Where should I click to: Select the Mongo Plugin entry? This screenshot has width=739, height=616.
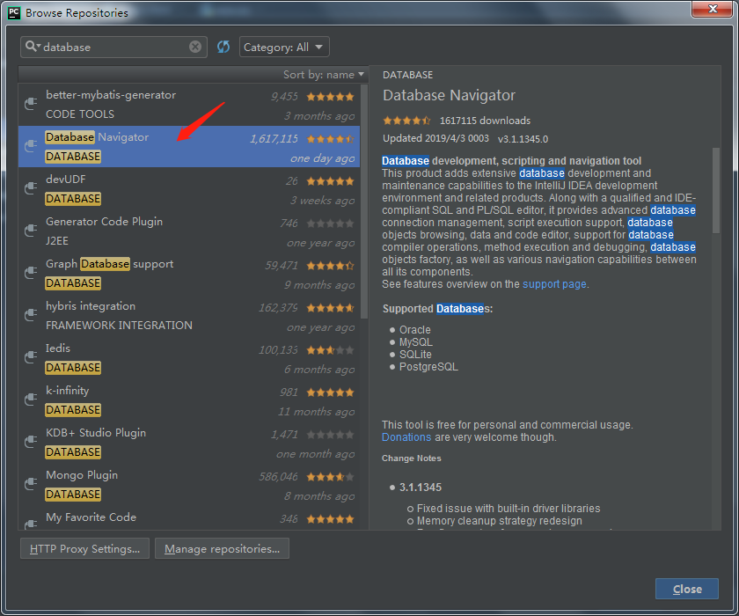[x=189, y=484]
